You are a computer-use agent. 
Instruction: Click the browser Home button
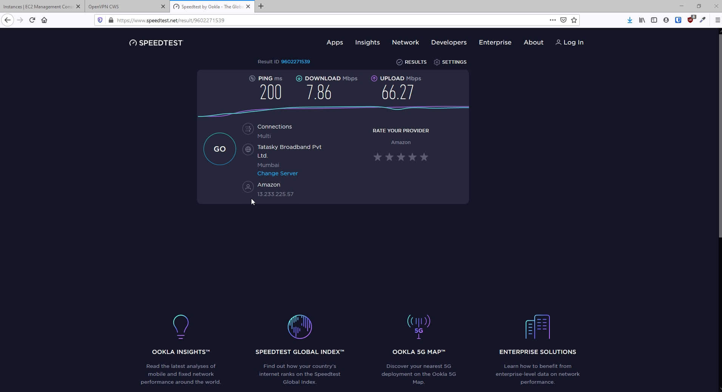tap(44, 20)
